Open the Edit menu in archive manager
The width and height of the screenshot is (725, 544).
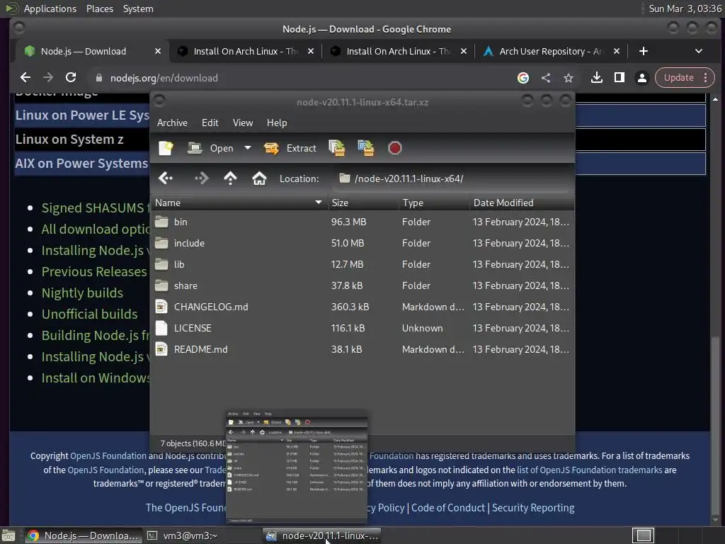click(210, 123)
